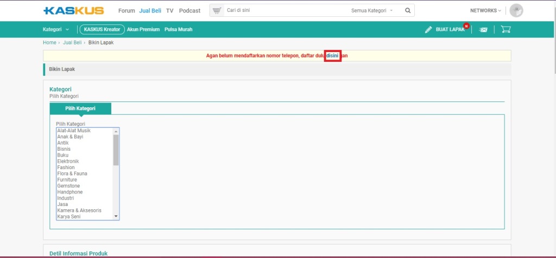Viewport: 556px width, 258px height.
Task: Open the Podcast menu item
Action: pos(189,11)
